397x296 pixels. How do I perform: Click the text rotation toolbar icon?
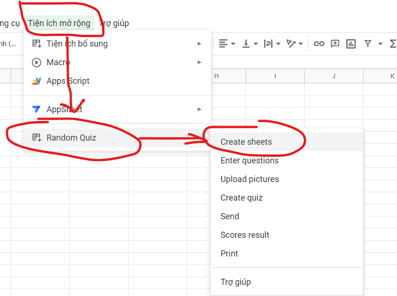291,44
